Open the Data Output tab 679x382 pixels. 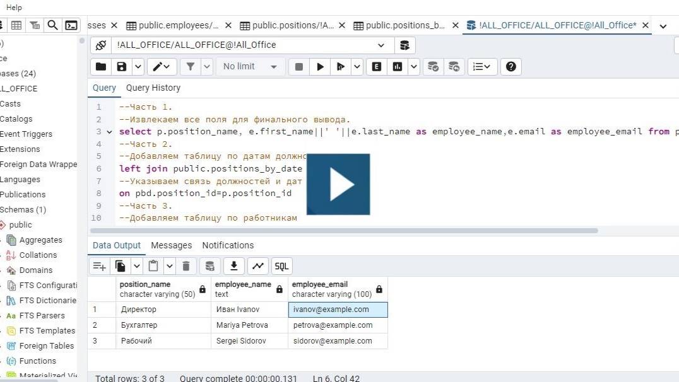pyautogui.click(x=117, y=245)
